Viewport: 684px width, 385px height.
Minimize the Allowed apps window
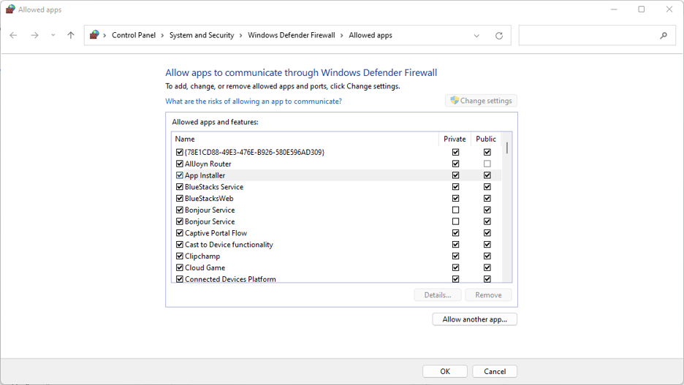click(614, 9)
